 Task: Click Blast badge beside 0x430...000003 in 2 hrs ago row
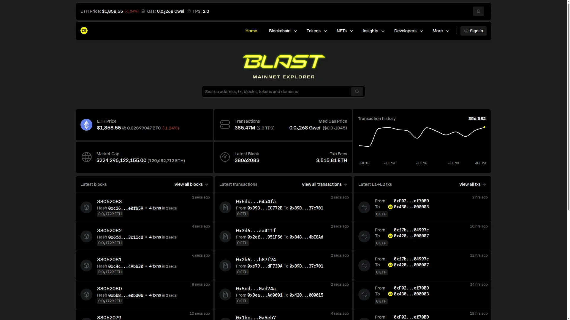pyautogui.click(x=390, y=207)
